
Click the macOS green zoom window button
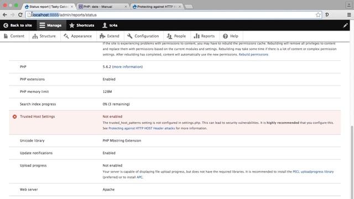(16, 5)
